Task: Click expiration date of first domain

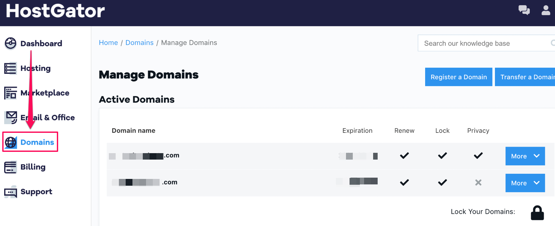Action: point(358,156)
